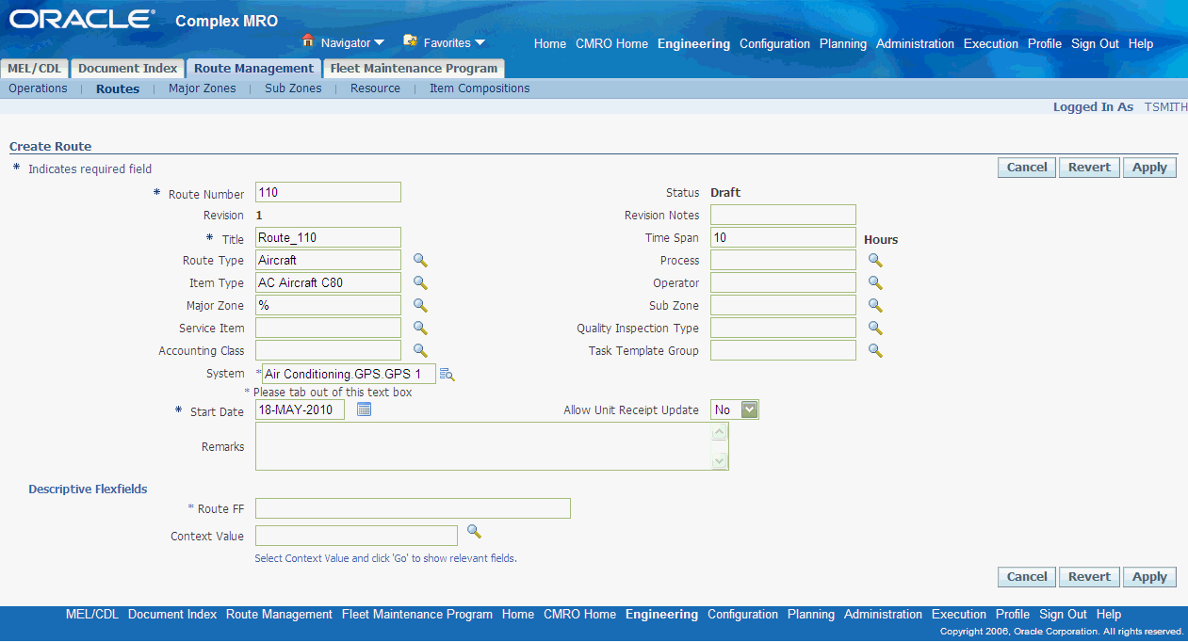Screen dimensions: 1188x642
Task: Click the System field with Air Conditioning
Action: point(350,374)
